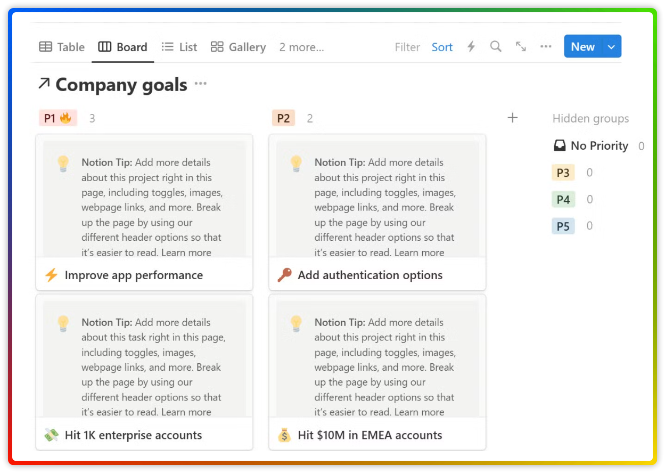Image resolution: width=665 pixels, height=473 pixels.
Task: Switch to the Table view tab
Action: [62, 47]
